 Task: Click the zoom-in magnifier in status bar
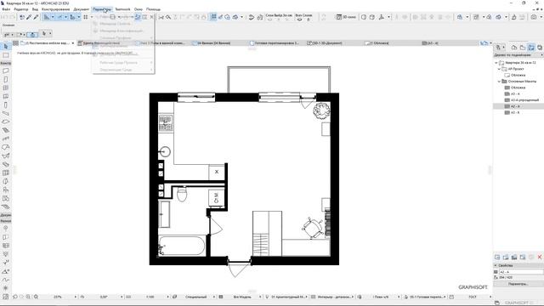point(28,297)
